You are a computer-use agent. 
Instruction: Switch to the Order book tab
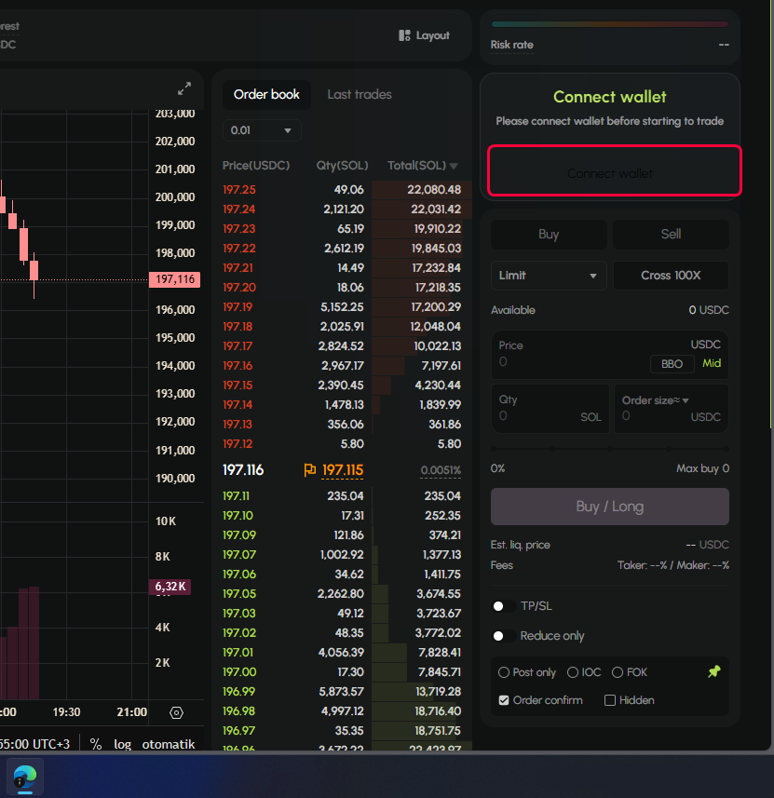pyautogui.click(x=266, y=95)
